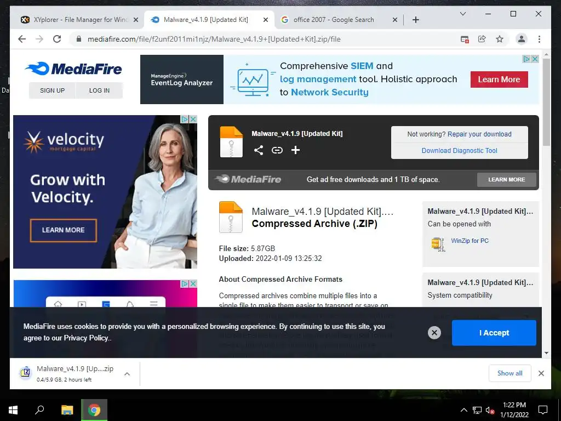This screenshot has height=421, width=561.
Task: Close the downloads bar
Action: [x=541, y=373]
